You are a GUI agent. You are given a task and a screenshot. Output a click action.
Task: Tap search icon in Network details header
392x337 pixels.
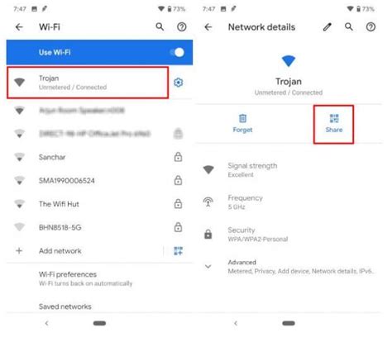click(x=349, y=26)
